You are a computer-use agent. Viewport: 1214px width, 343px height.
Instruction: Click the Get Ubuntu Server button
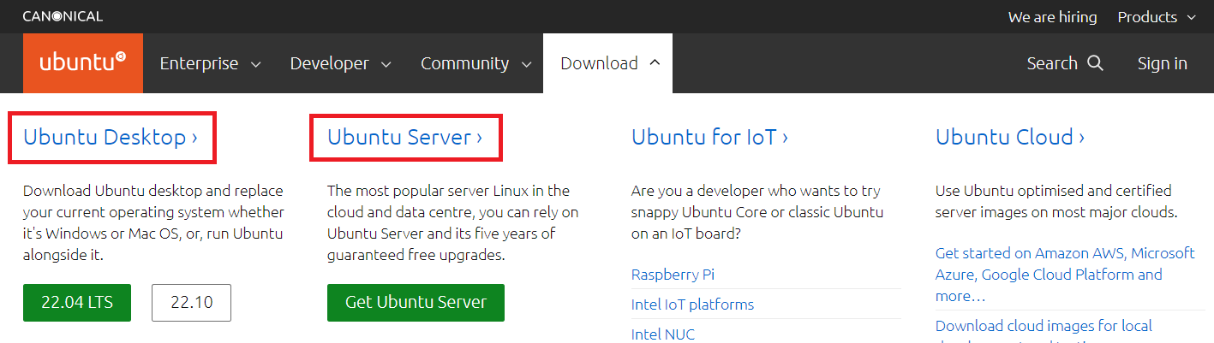(416, 302)
